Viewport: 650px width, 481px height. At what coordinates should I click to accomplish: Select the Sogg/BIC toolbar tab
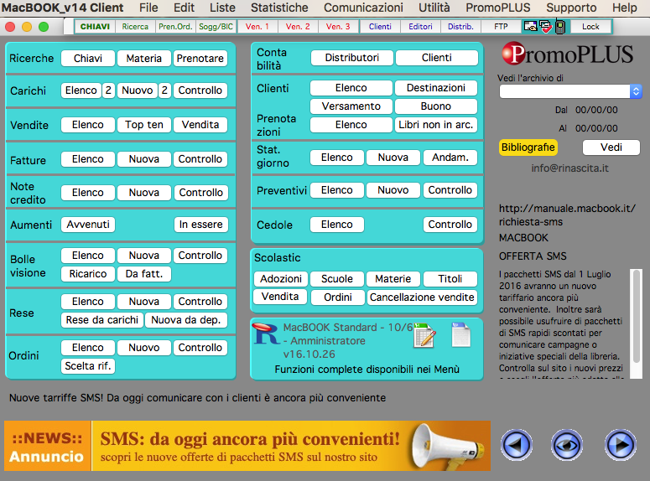coord(216,27)
